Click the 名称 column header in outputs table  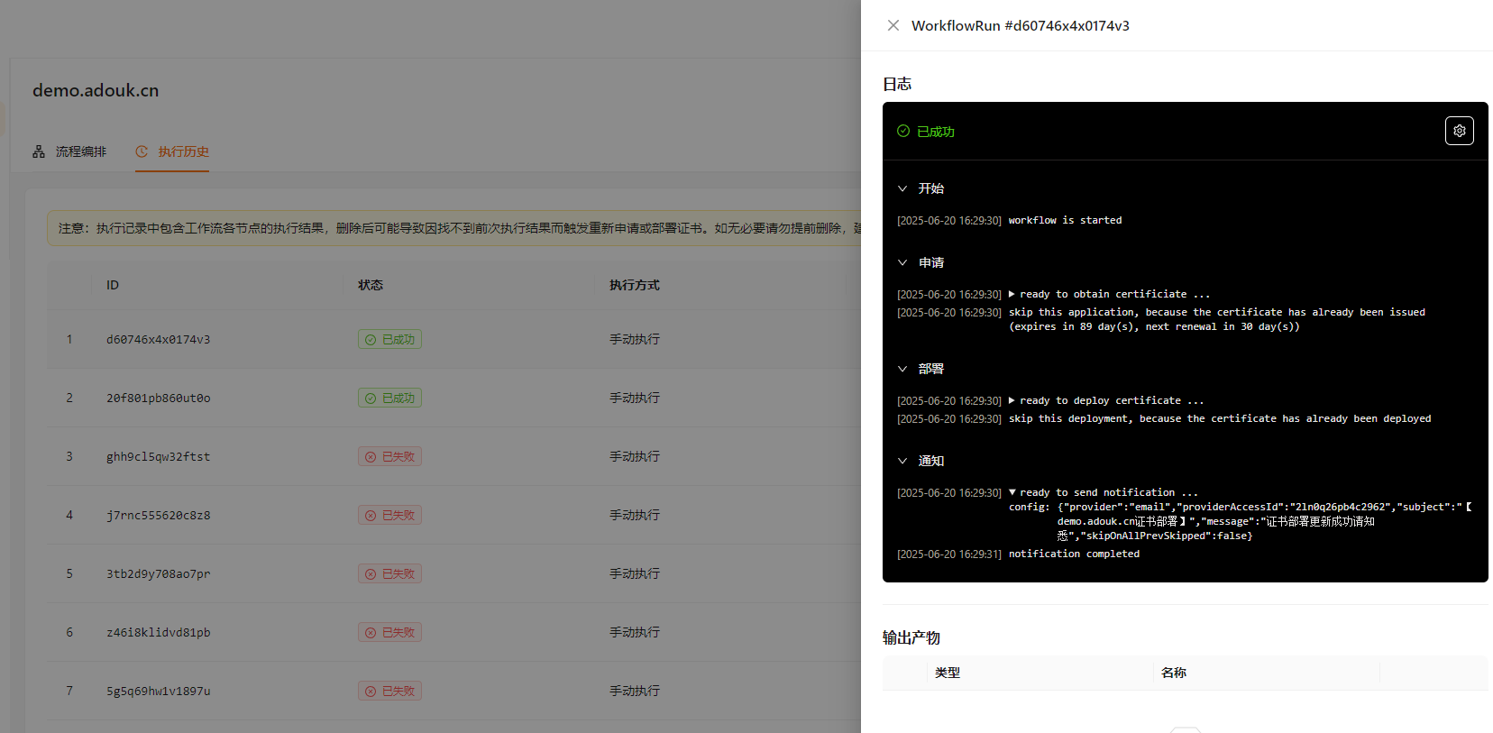click(x=1173, y=673)
